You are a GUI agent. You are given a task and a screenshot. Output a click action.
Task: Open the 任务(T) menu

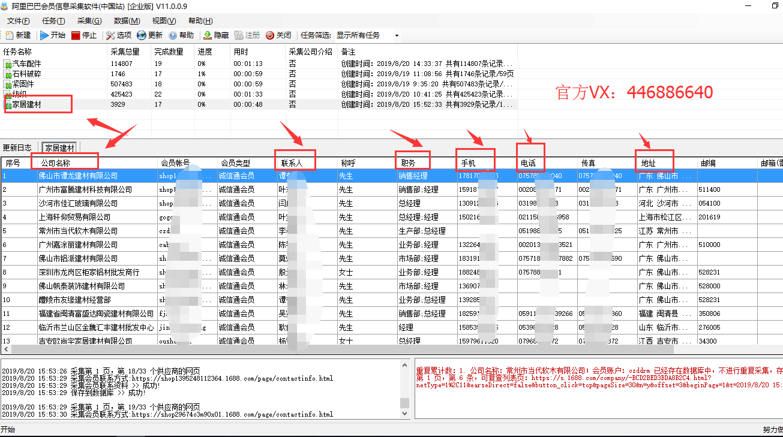(53, 21)
